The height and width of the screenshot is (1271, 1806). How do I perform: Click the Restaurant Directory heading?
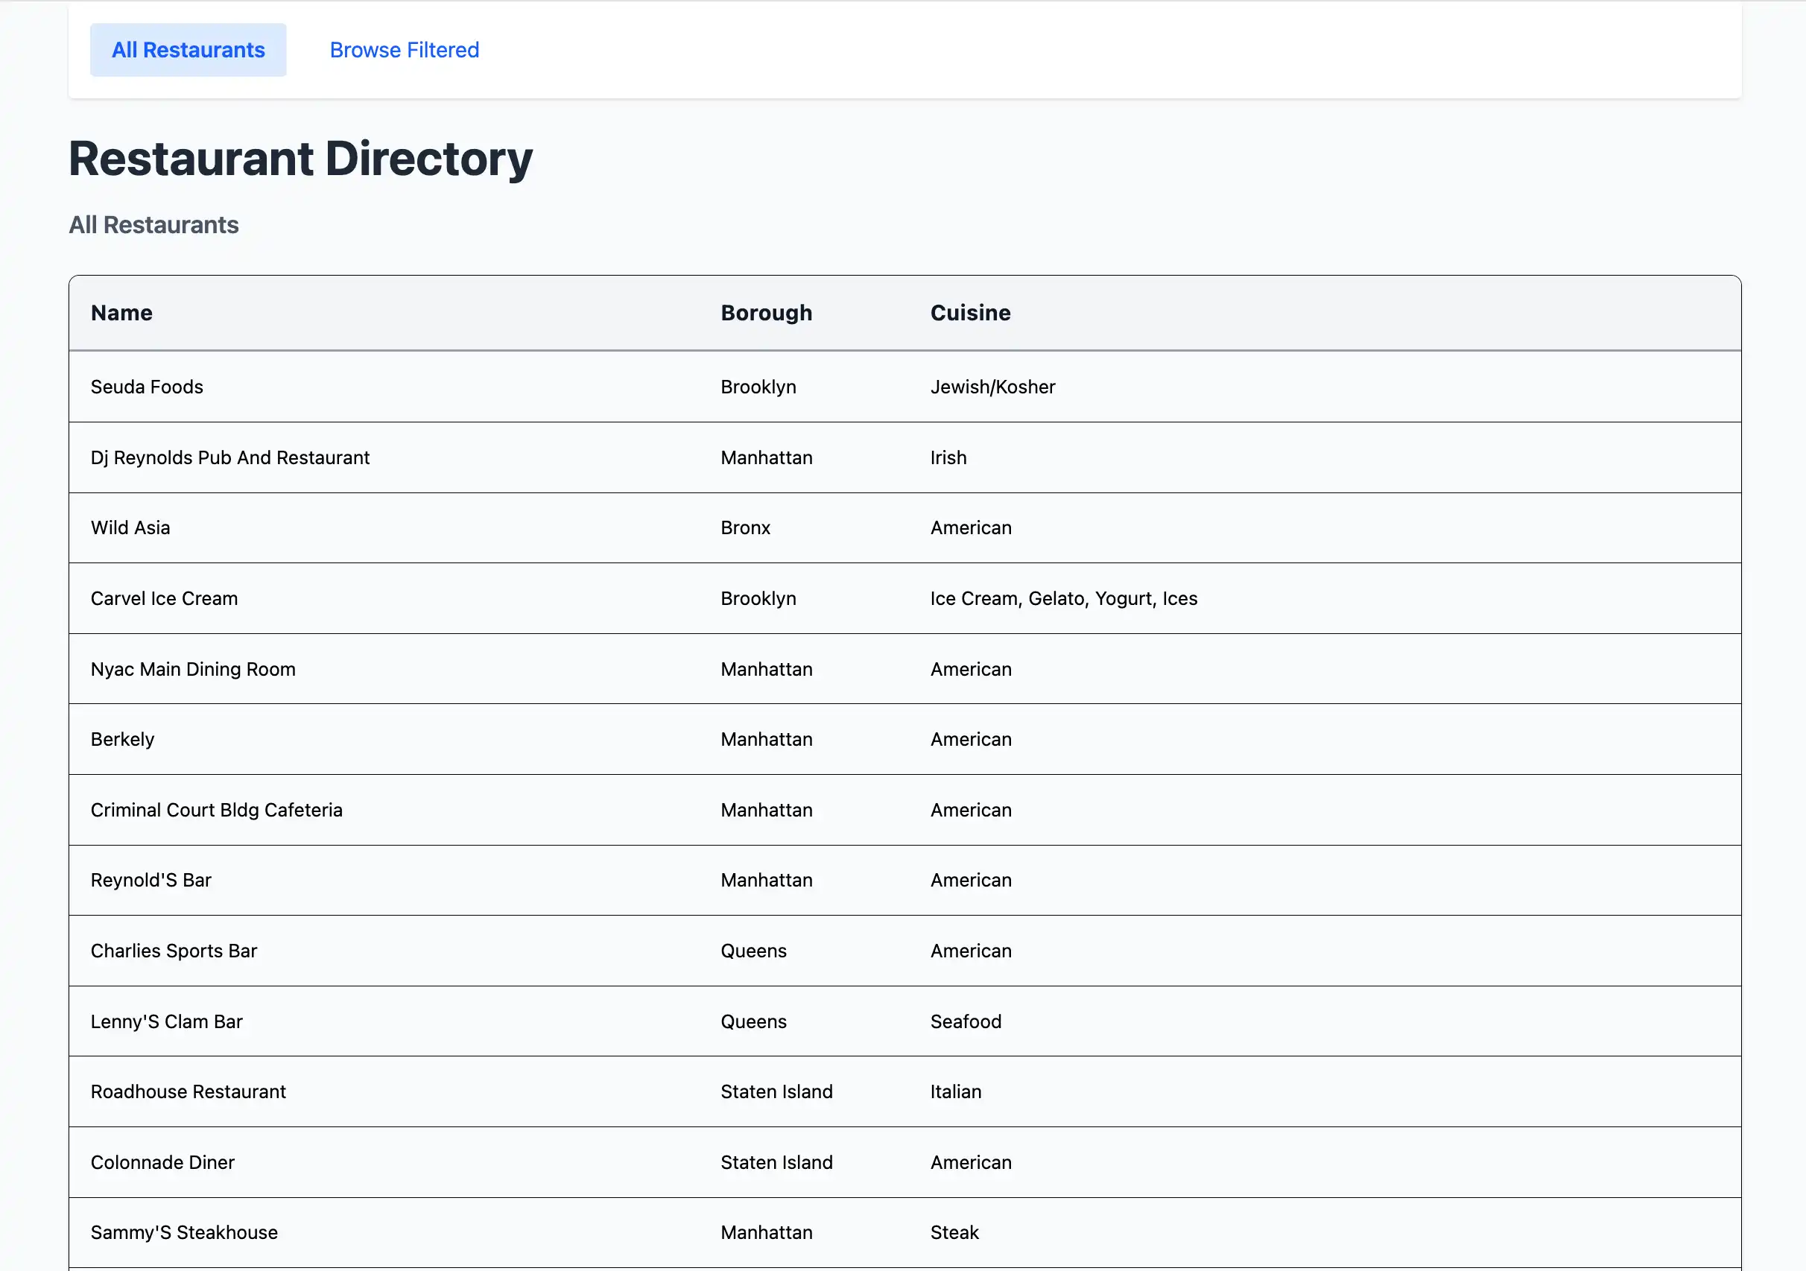300,158
